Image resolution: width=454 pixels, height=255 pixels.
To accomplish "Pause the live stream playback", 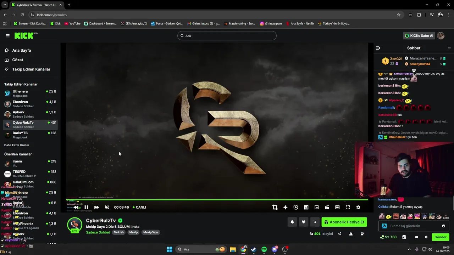I will pyautogui.click(x=86, y=208).
